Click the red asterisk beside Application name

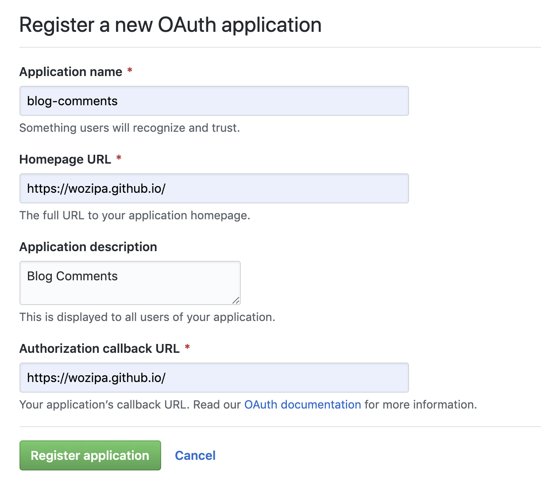pos(130,71)
